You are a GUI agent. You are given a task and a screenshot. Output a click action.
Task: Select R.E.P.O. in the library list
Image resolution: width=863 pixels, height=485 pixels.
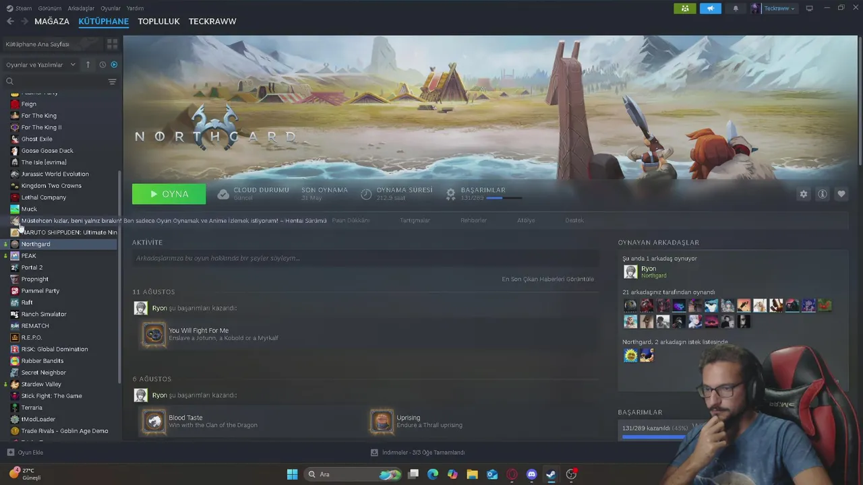32,337
